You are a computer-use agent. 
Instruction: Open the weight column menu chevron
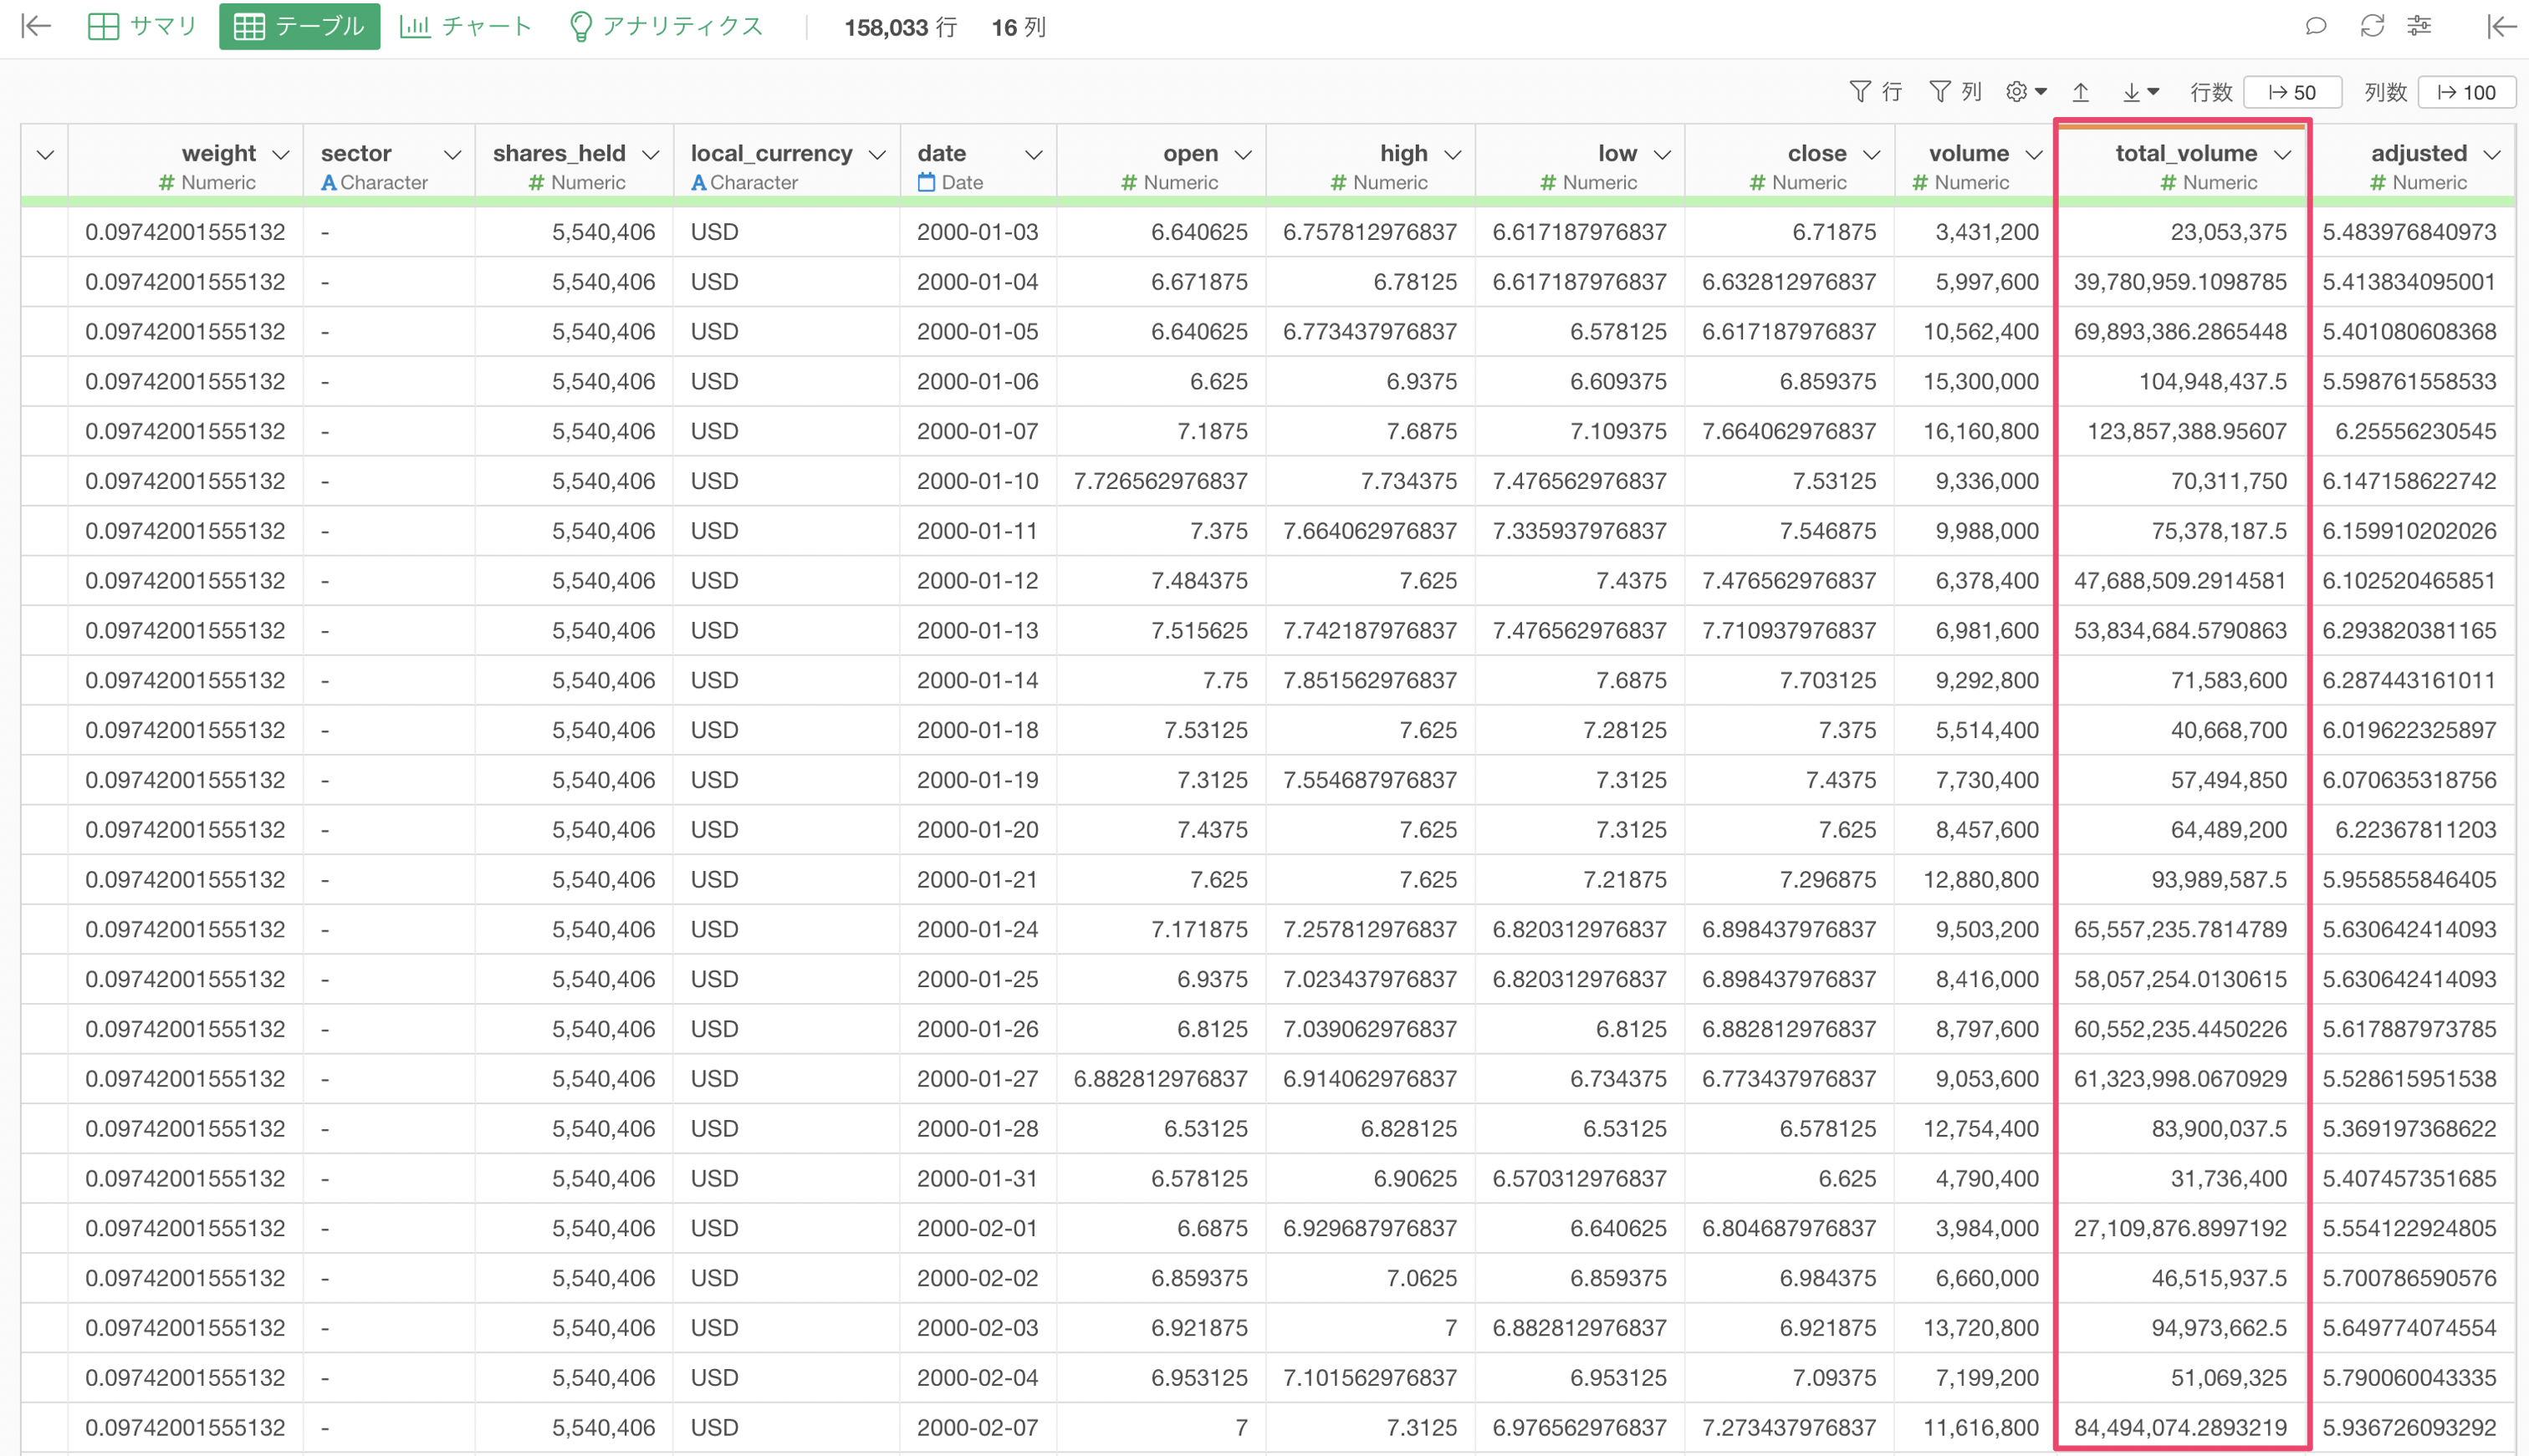point(281,154)
